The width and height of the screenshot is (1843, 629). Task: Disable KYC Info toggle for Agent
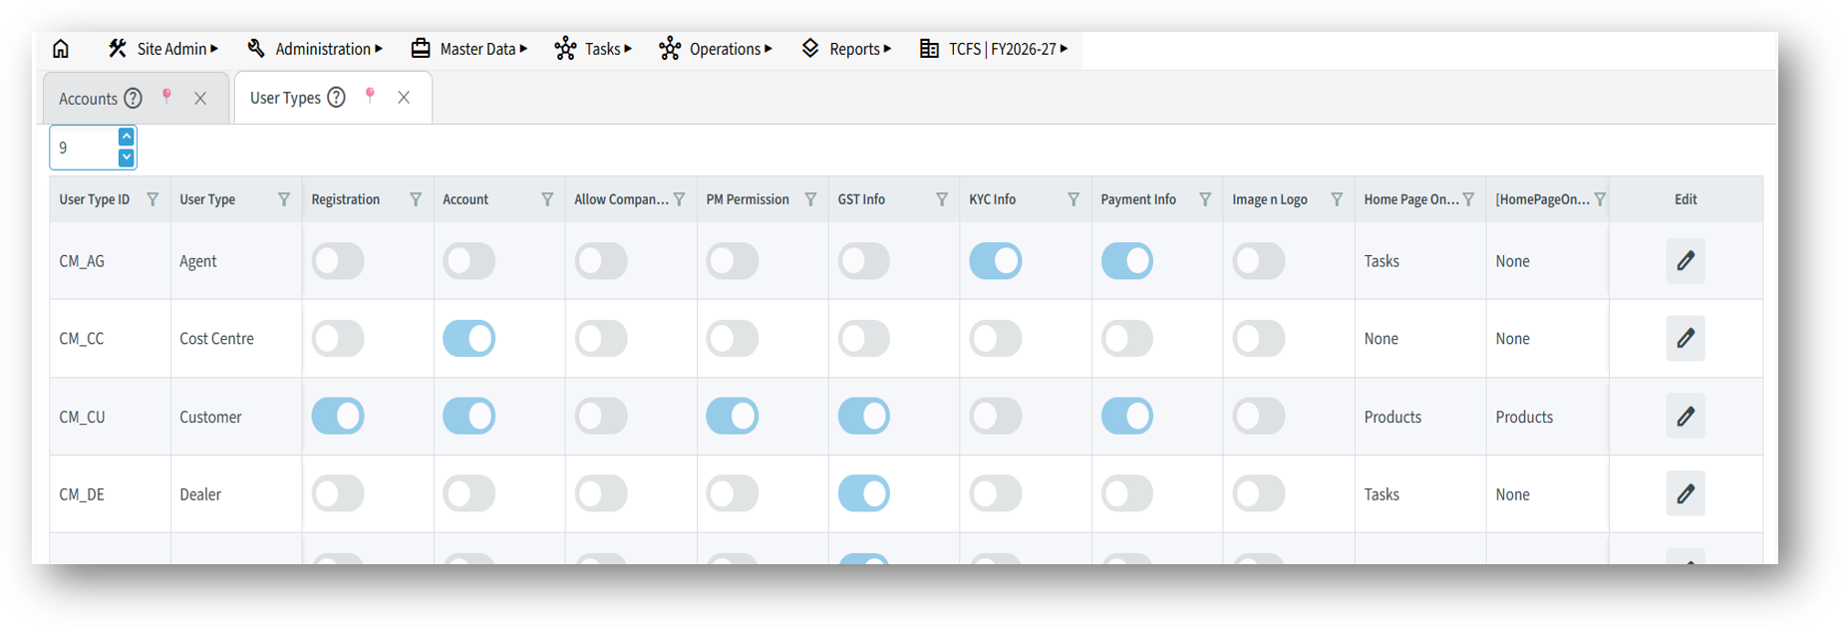coord(996,261)
